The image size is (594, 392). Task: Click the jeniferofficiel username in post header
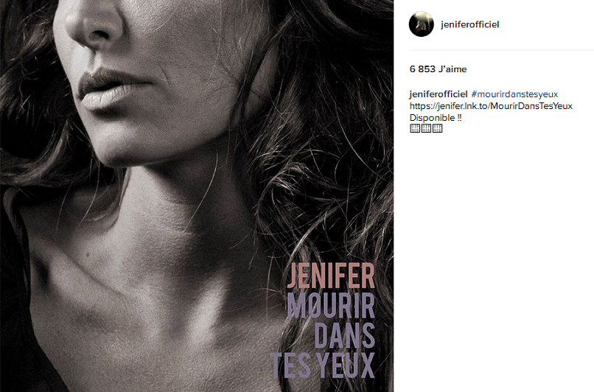click(x=469, y=24)
